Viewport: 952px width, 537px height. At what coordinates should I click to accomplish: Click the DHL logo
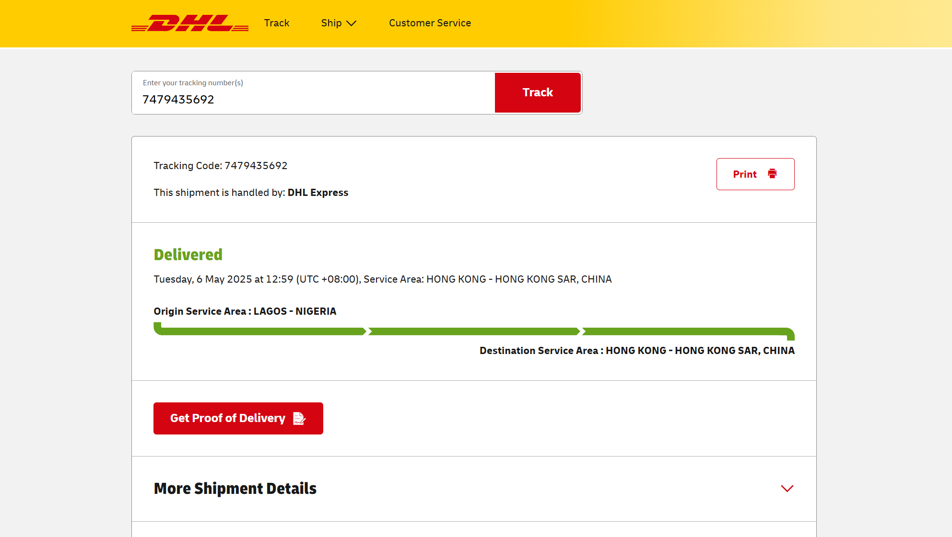click(190, 23)
